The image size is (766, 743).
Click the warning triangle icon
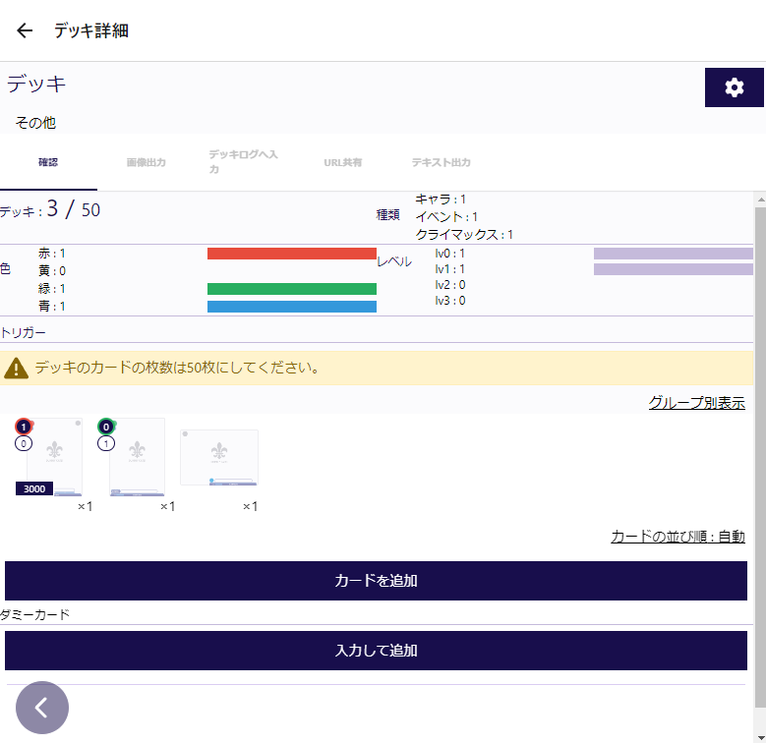[16, 369]
